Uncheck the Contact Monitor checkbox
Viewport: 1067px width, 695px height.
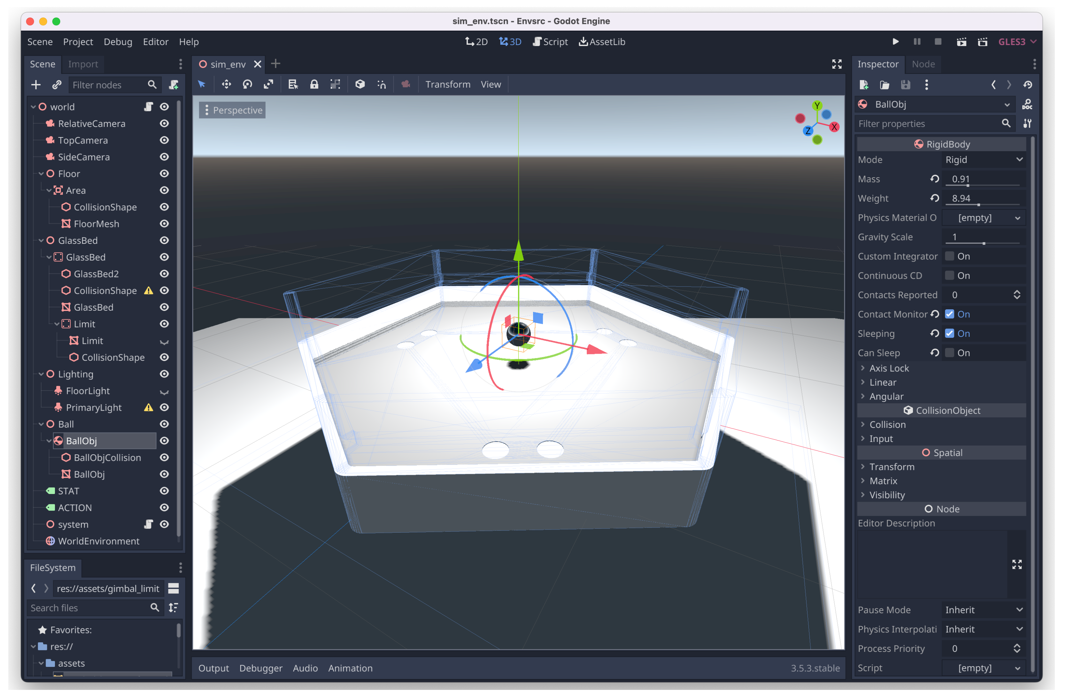[x=949, y=314]
